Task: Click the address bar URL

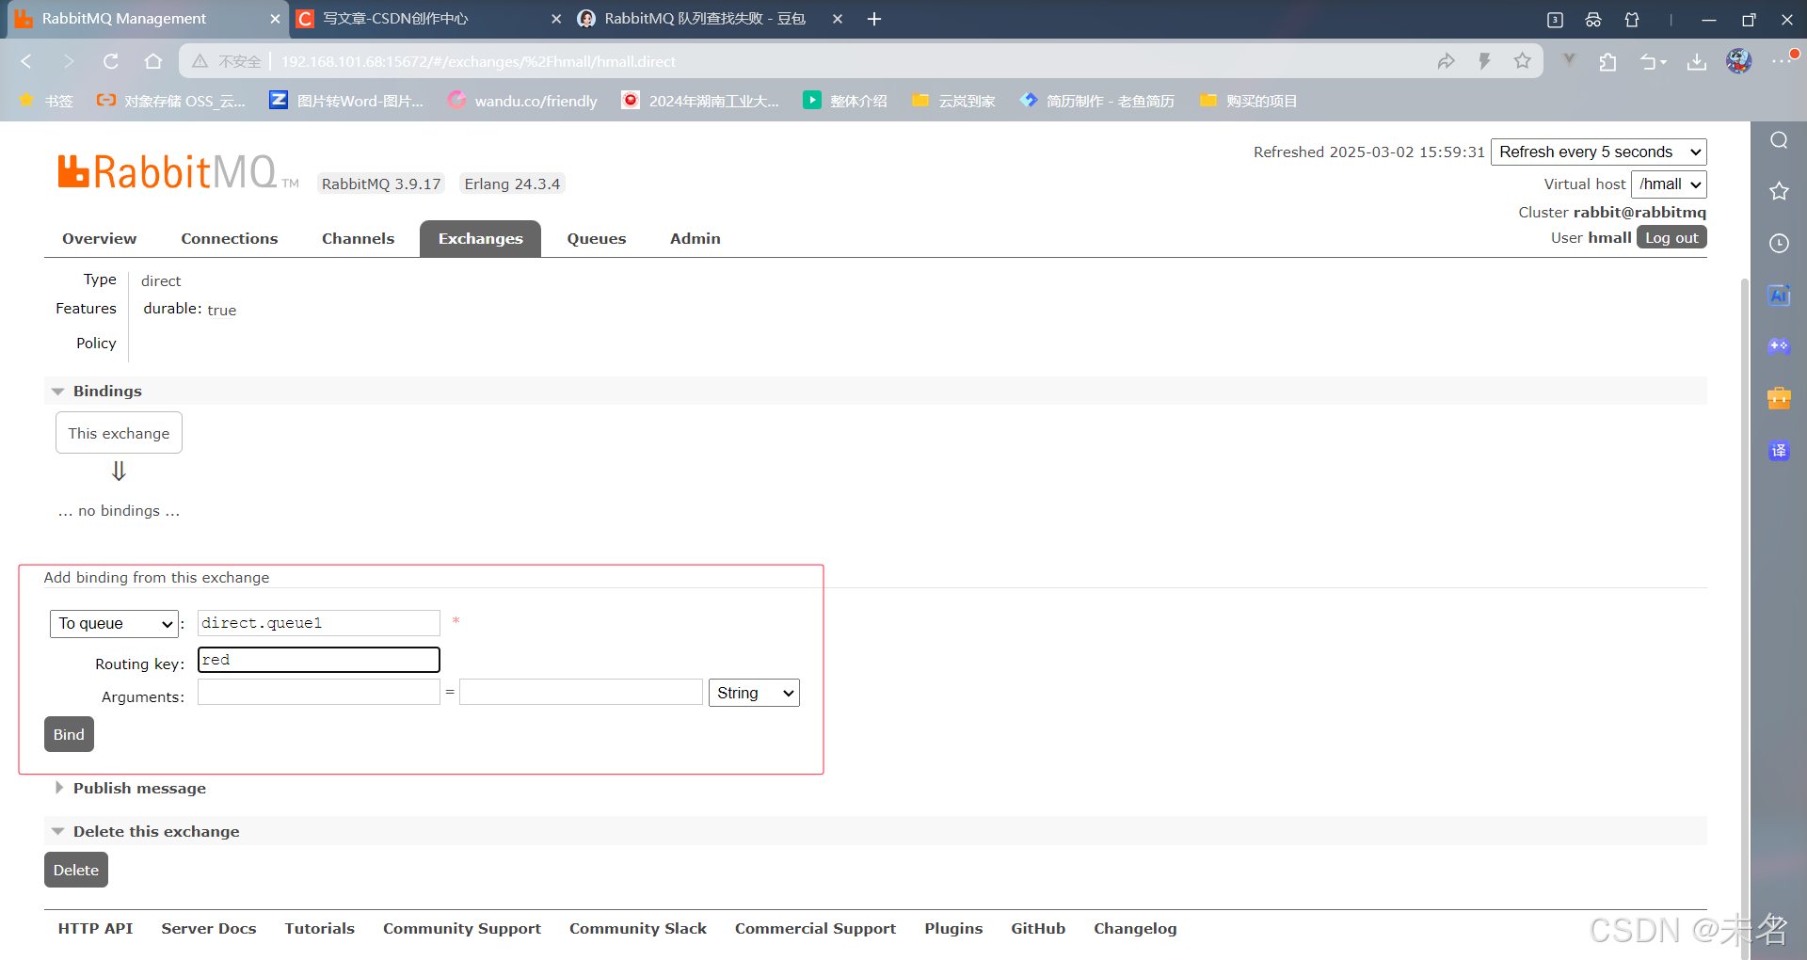Action: (x=478, y=61)
